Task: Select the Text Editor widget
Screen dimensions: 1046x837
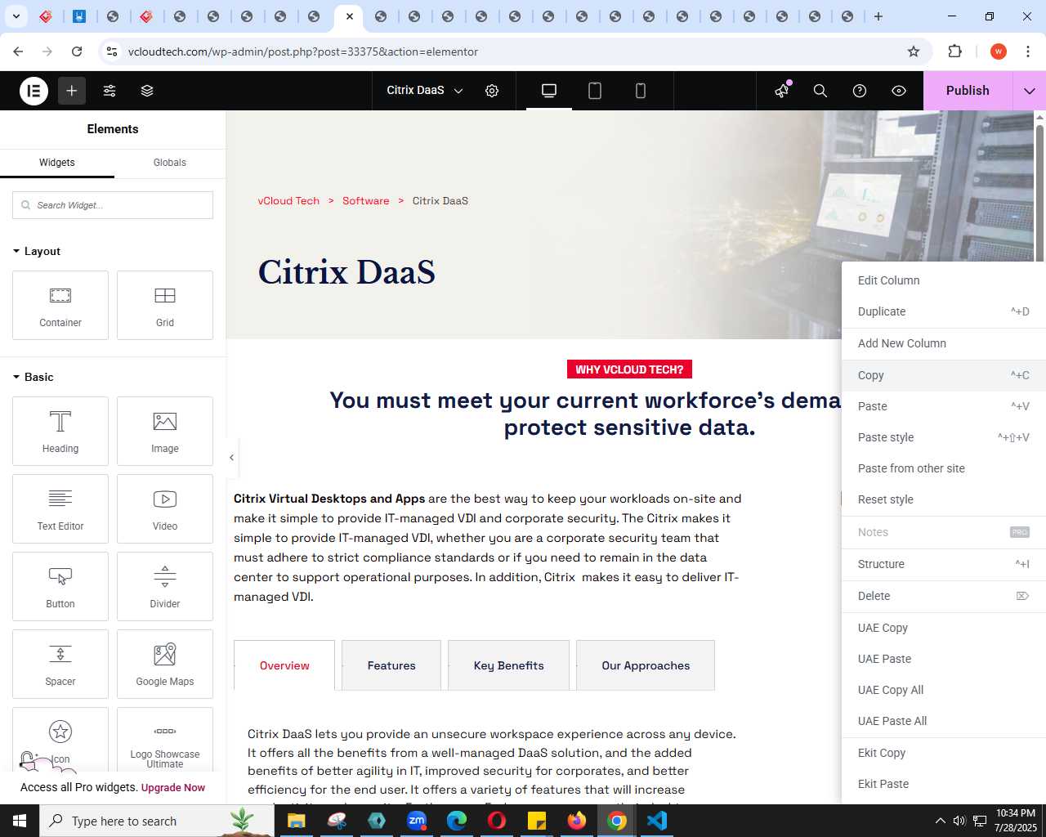Action: coord(60,508)
